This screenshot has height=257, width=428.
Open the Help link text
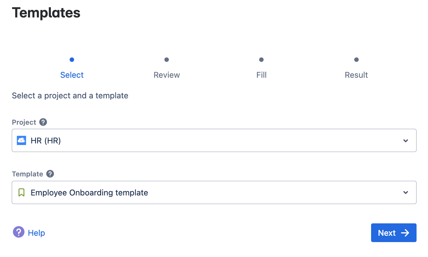pyautogui.click(x=37, y=233)
